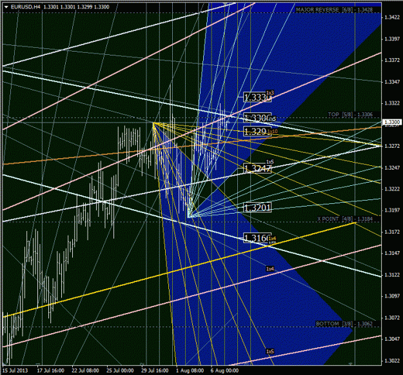Click the 1.3272 price axis value
This screenshot has height=375, width=403.
tap(392, 146)
